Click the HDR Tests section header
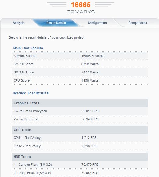Screen dimensions: 159x177 [80, 157]
